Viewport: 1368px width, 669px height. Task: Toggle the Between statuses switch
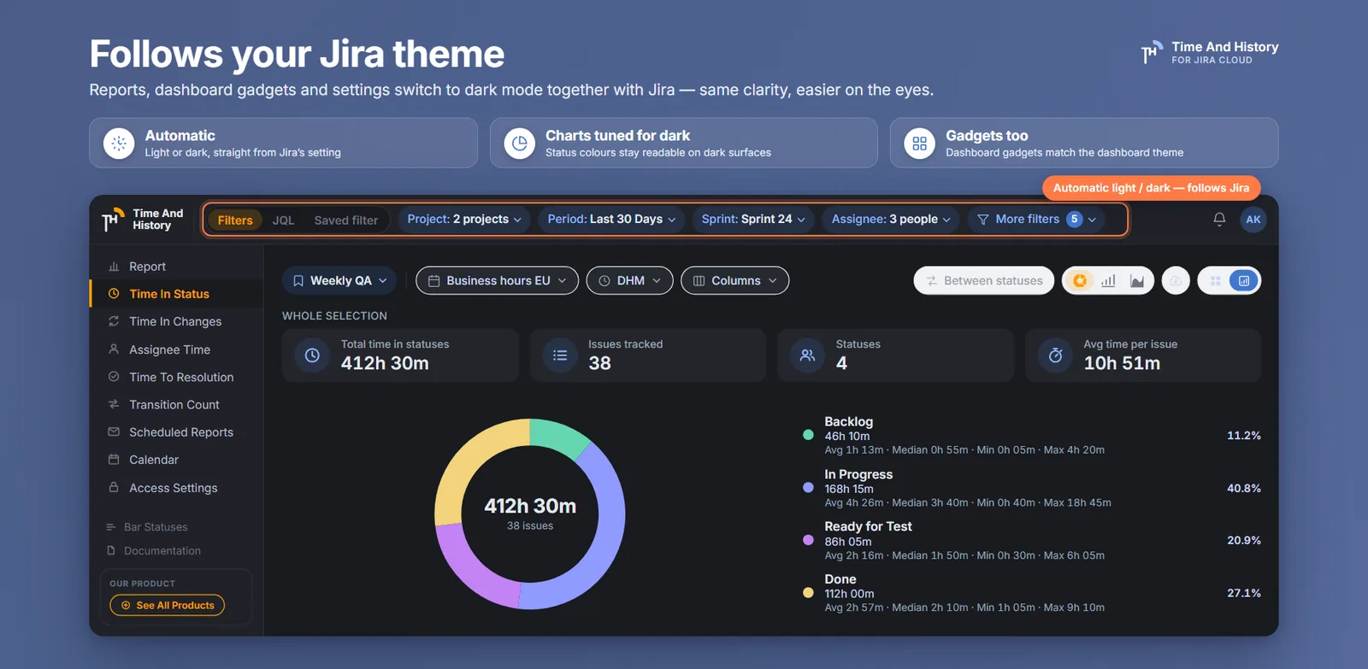[x=984, y=280]
